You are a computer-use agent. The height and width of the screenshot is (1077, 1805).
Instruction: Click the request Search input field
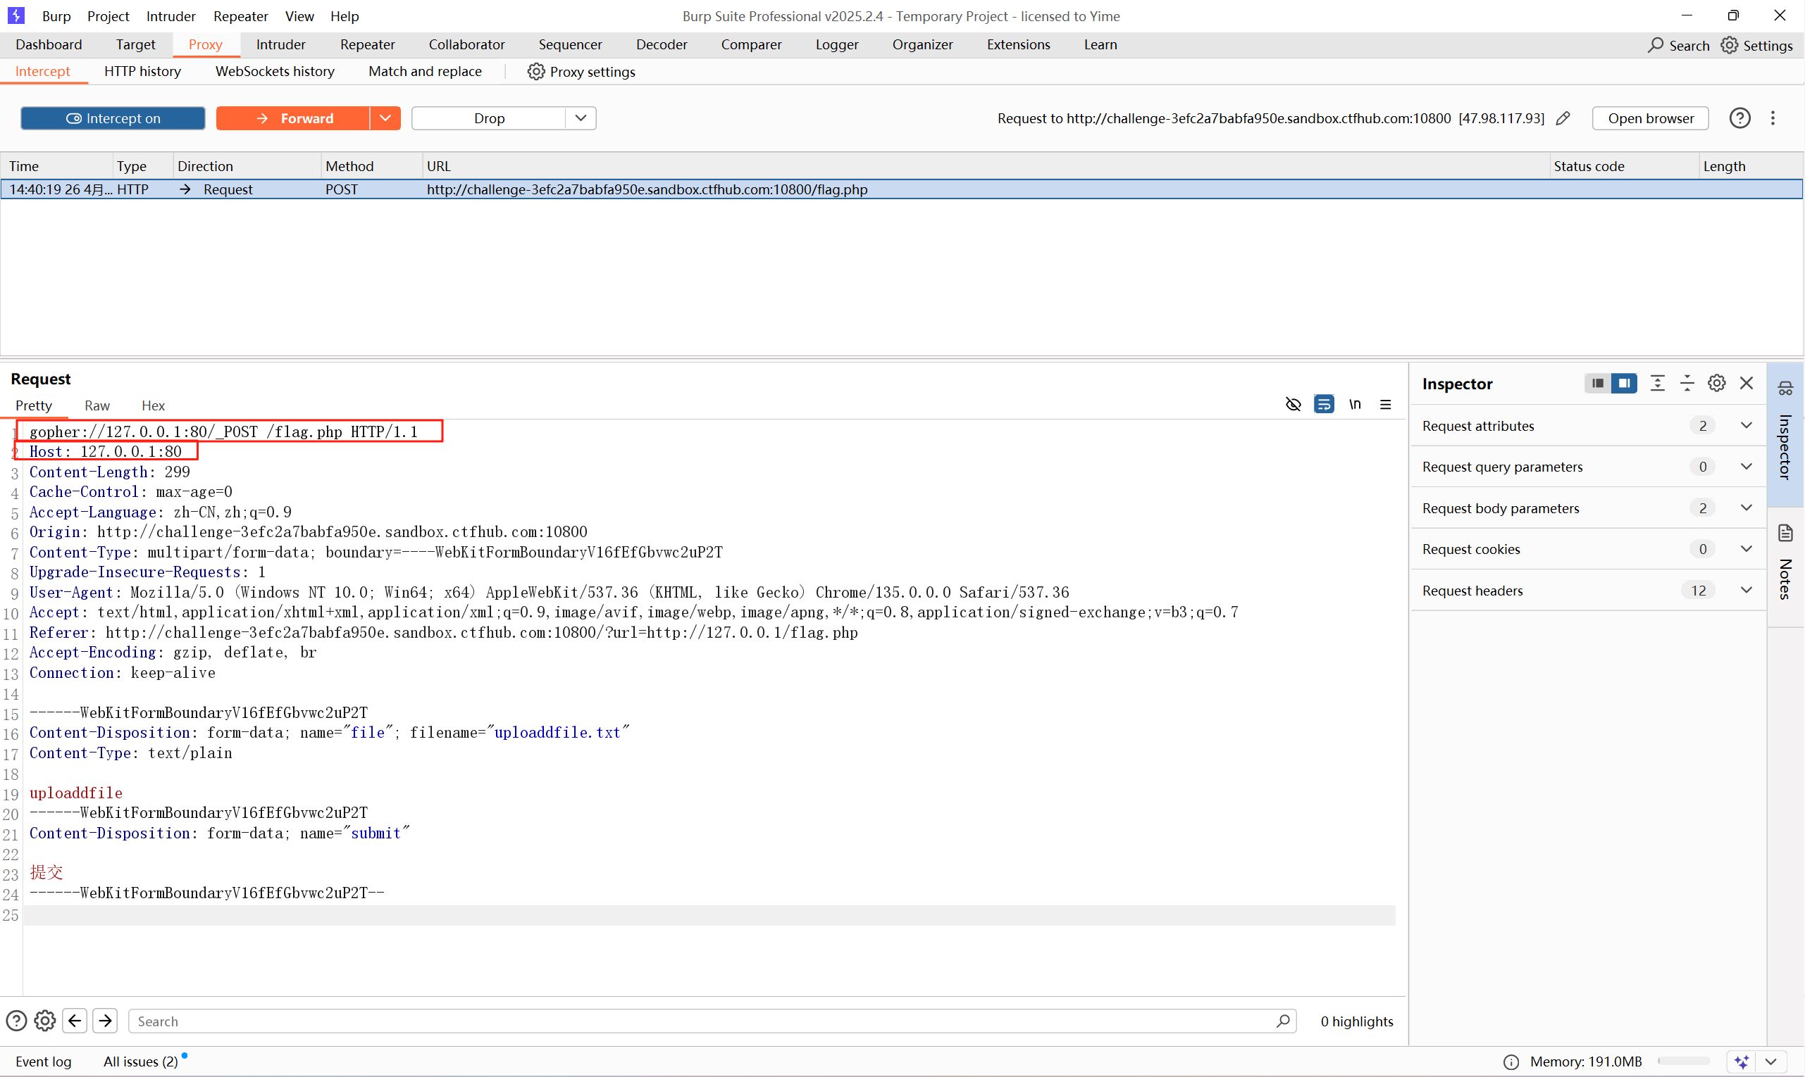point(712,1021)
